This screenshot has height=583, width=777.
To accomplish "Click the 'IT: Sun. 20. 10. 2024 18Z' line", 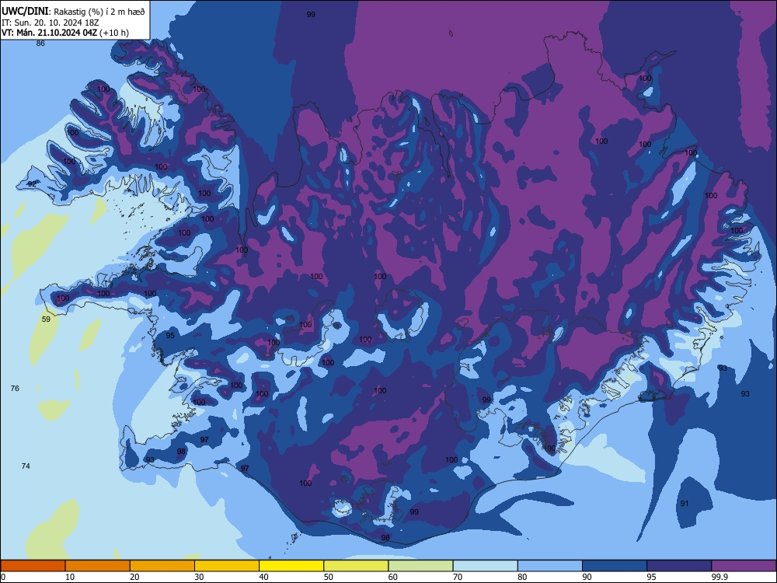I will pyautogui.click(x=50, y=23).
